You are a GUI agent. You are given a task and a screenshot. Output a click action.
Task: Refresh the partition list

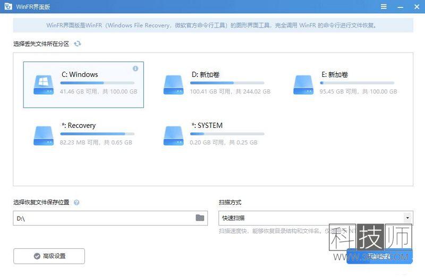tap(78, 44)
